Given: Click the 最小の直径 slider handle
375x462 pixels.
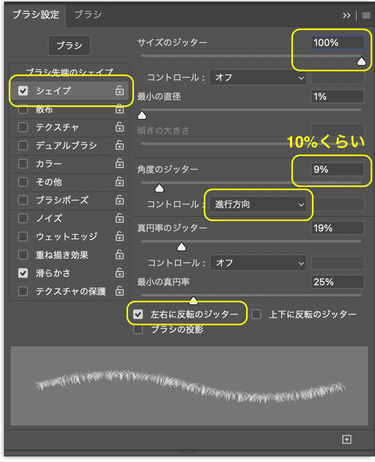Looking at the screenshot, I should (x=142, y=115).
